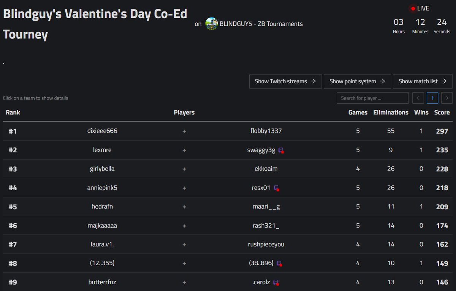456x291 pixels.
Task: Open the Twitch icon beside .carolz
Action: point(276,282)
